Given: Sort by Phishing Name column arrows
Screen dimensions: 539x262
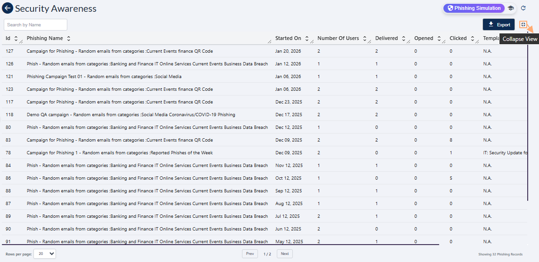Looking at the screenshot, I should point(68,39).
